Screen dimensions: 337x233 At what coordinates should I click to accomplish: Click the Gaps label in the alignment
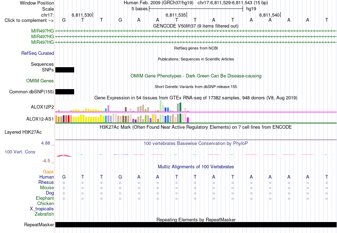(48, 172)
